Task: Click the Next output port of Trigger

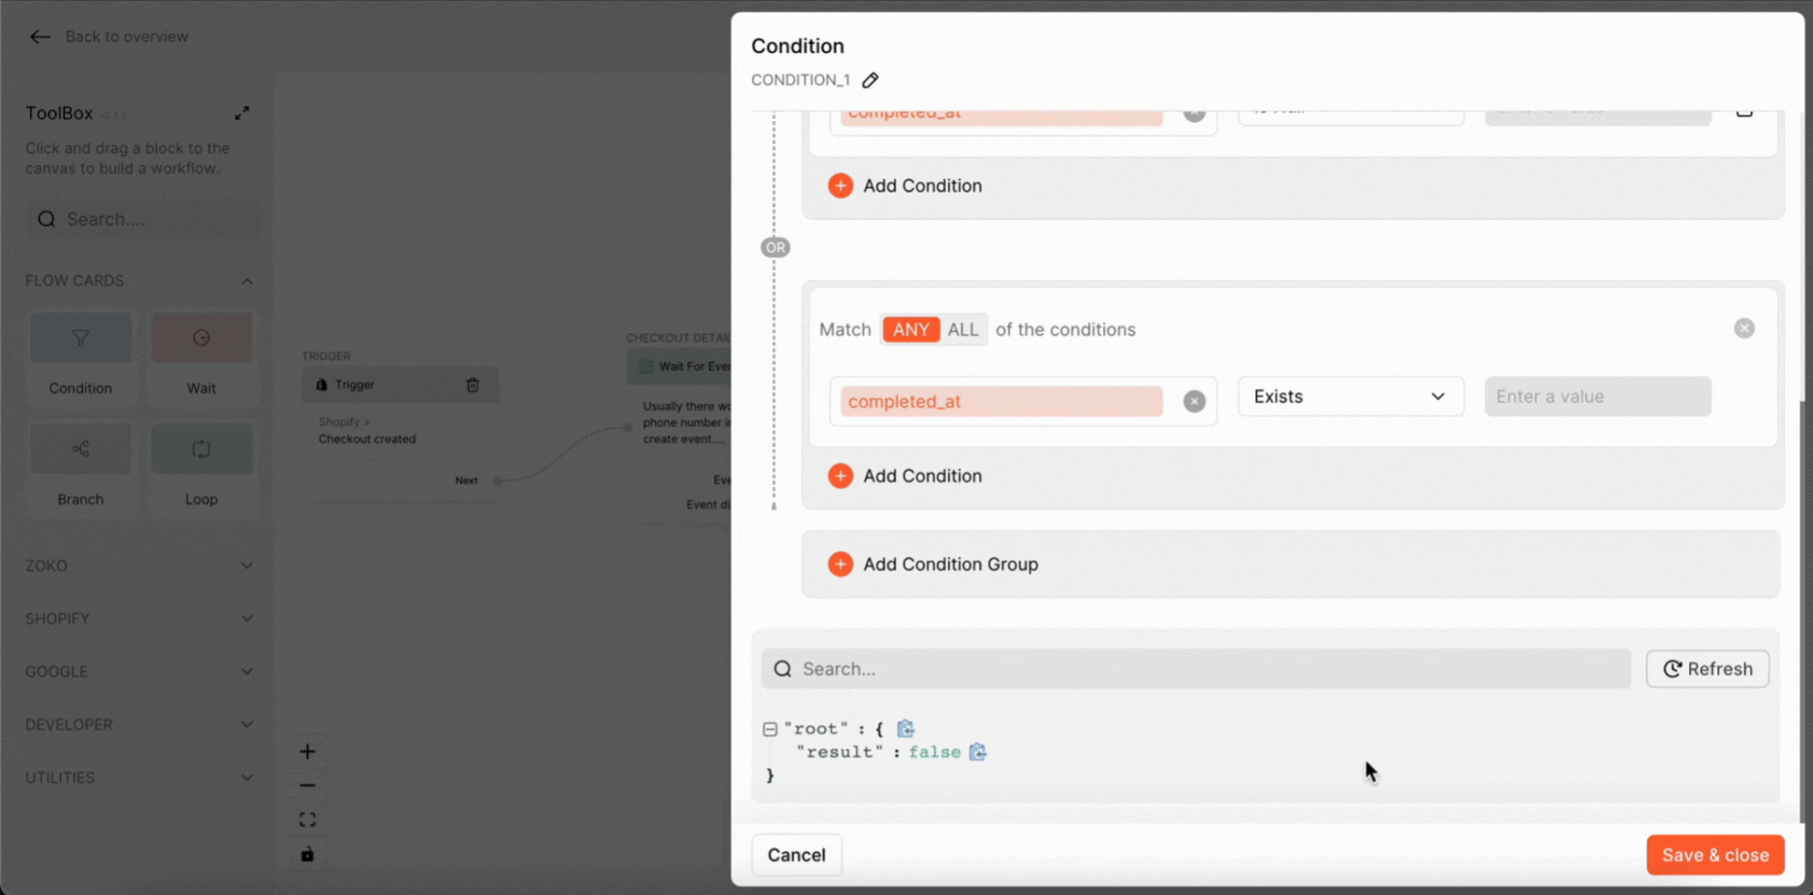Action: point(497,480)
